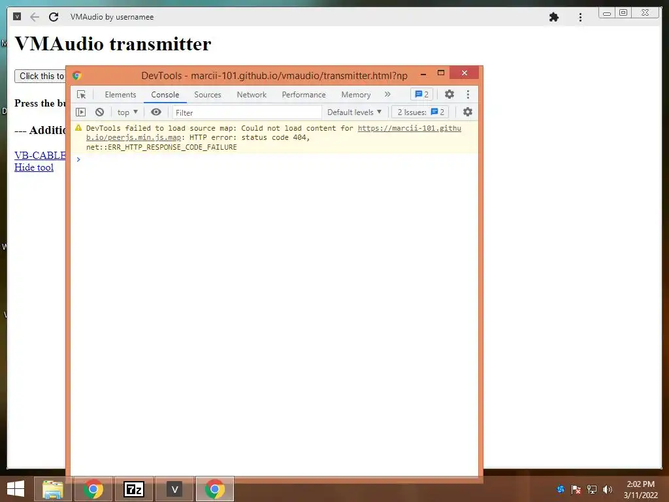Open File Explorer from taskbar

pyautogui.click(x=53, y=489)
